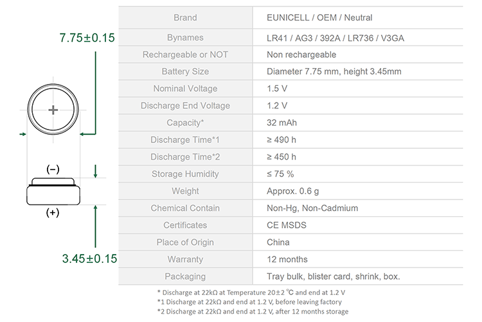Click the plus symbol inside battery circle
482x322 pixels.
[53, 110]
